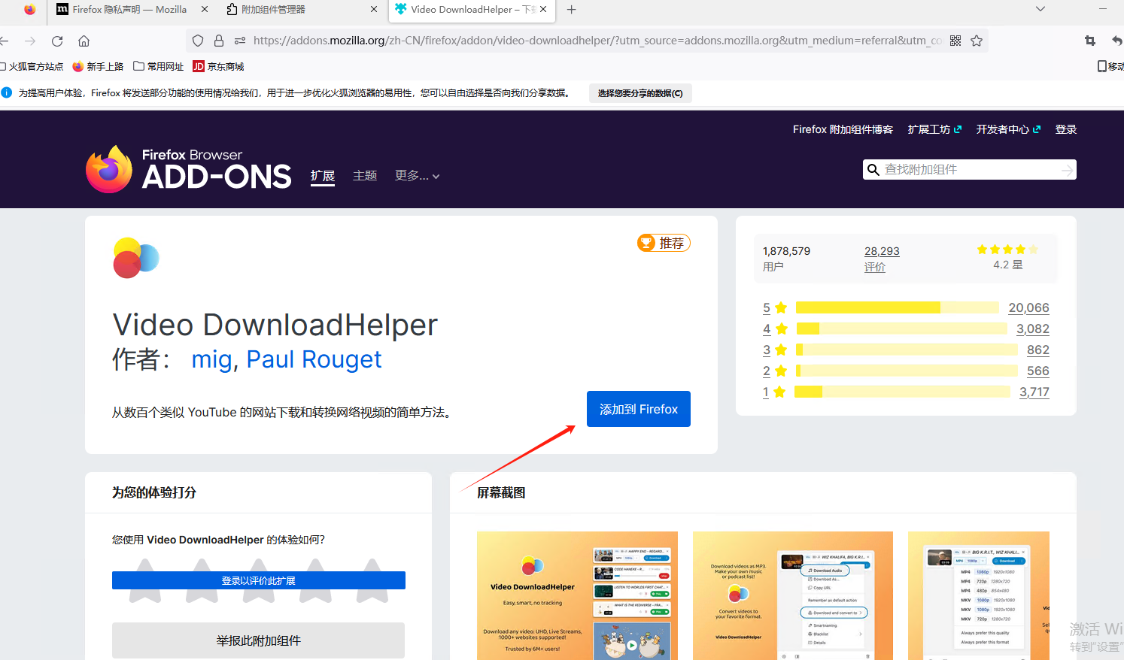
Task: Select the first rating star
Action: 145,580
